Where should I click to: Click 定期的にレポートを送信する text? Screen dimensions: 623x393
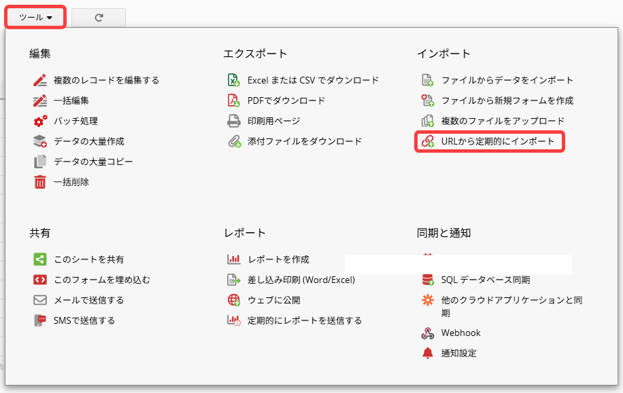point(305,321)
